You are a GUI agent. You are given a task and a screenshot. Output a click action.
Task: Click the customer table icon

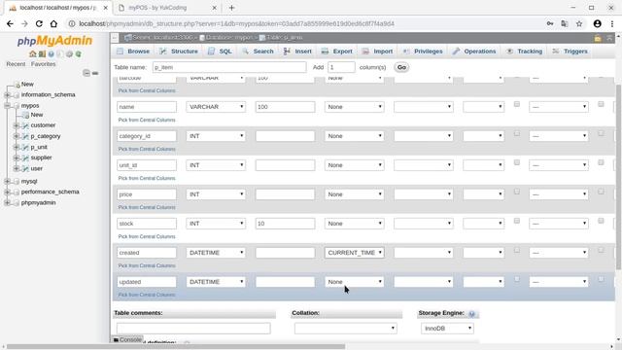25,125
